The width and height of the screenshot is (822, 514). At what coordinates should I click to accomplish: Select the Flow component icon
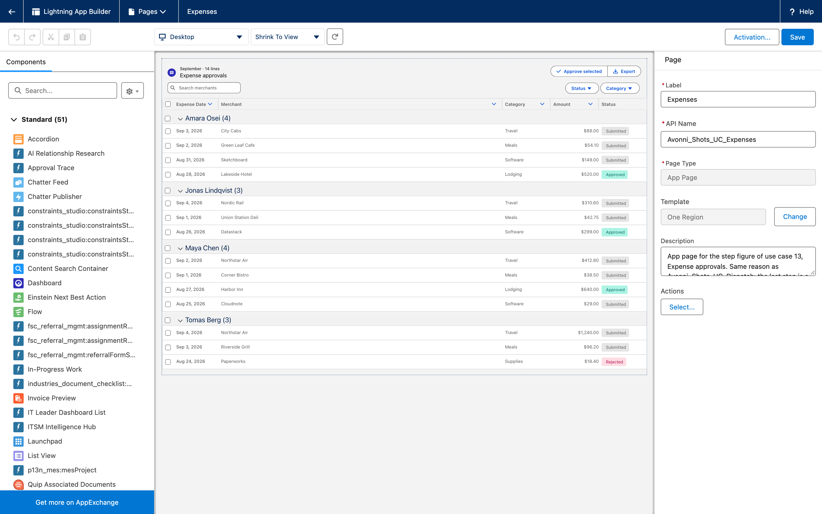pos(18,312)
